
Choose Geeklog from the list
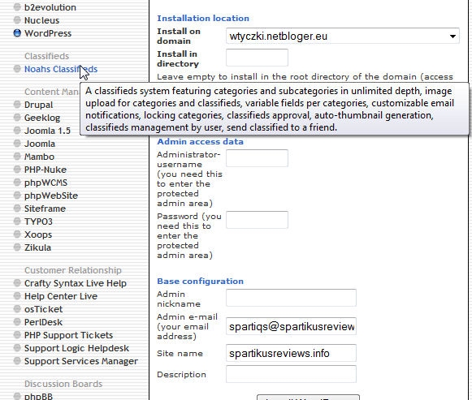coord(42,118)
